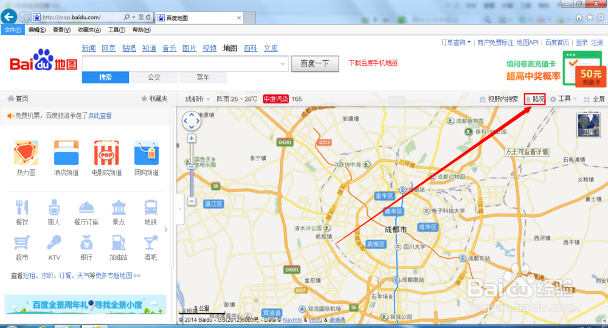This screenshot has width=608, height=328.
Task: Open browser home icon
Action: tap(579, 17)
